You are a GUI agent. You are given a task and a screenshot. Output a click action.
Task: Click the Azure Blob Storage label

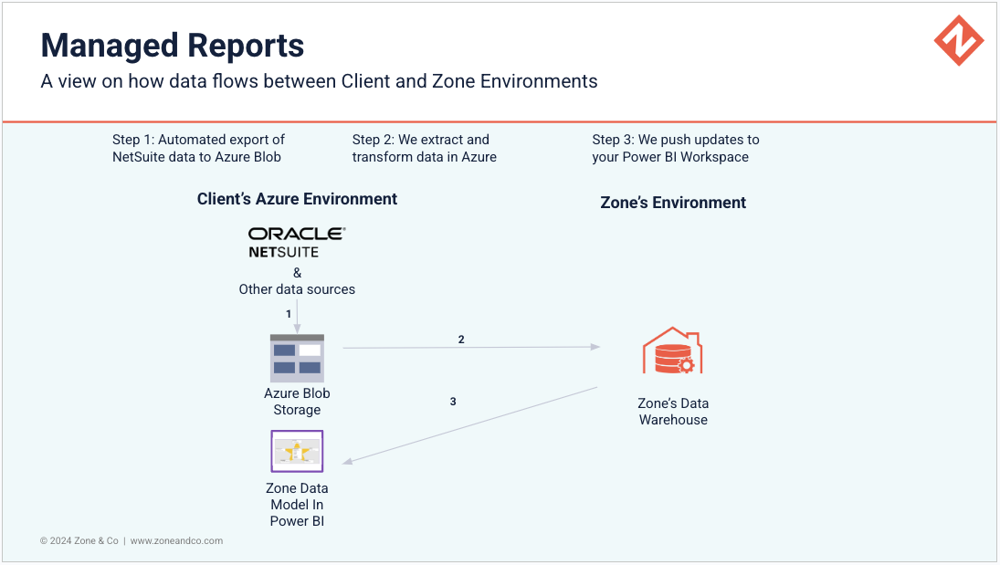(x=297, y=402)
